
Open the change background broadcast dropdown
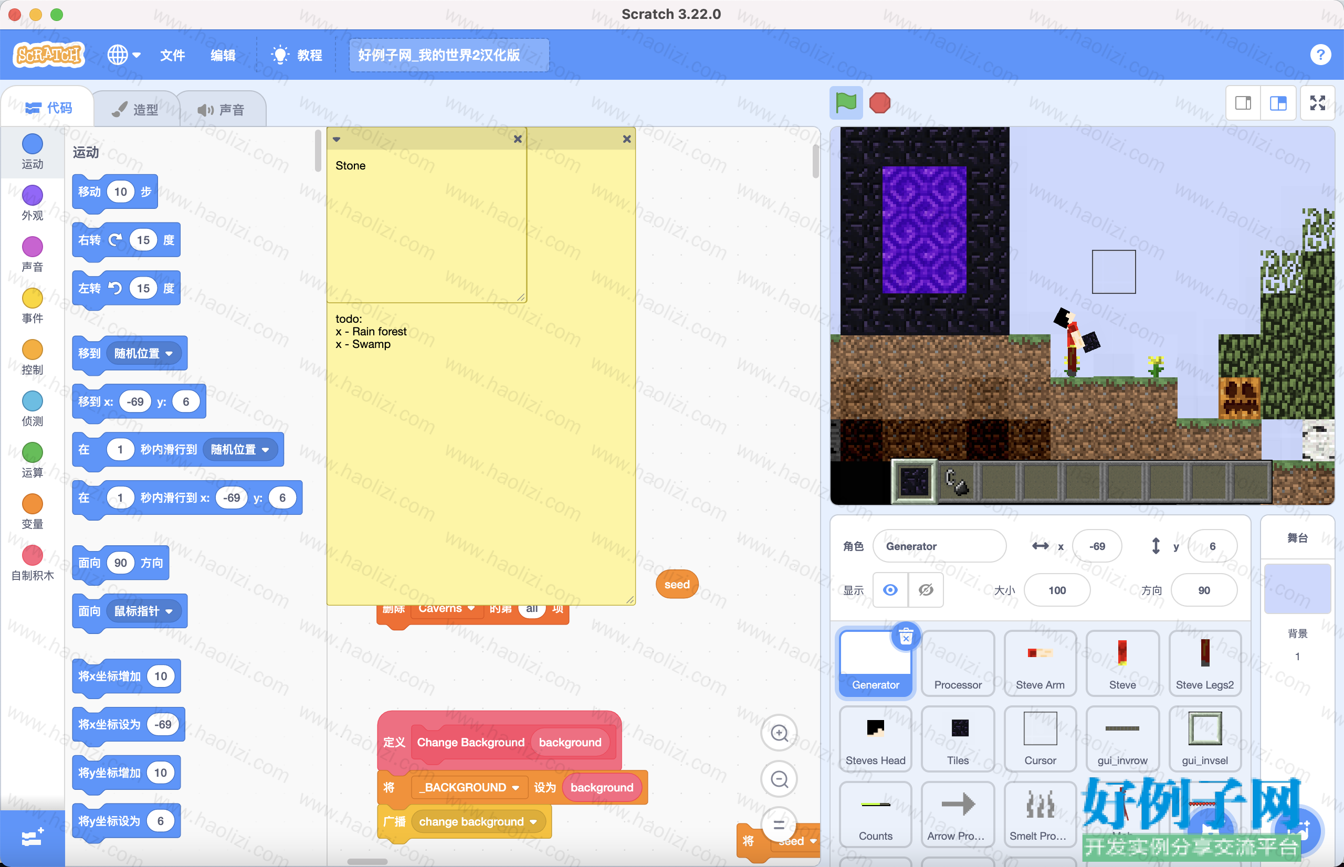(x=479, y=822)
